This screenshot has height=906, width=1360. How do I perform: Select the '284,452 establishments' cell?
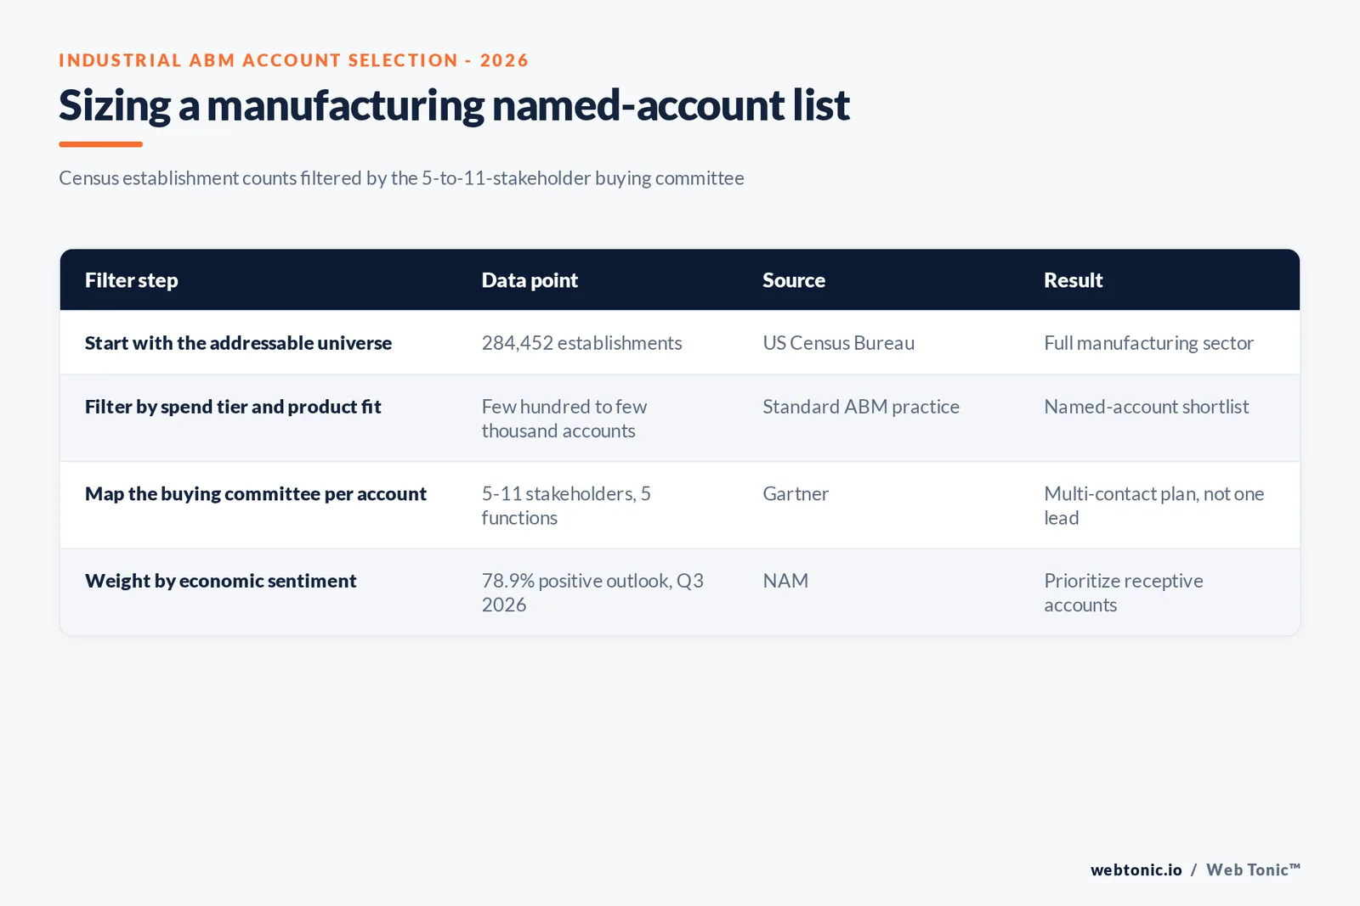(581, 343)
